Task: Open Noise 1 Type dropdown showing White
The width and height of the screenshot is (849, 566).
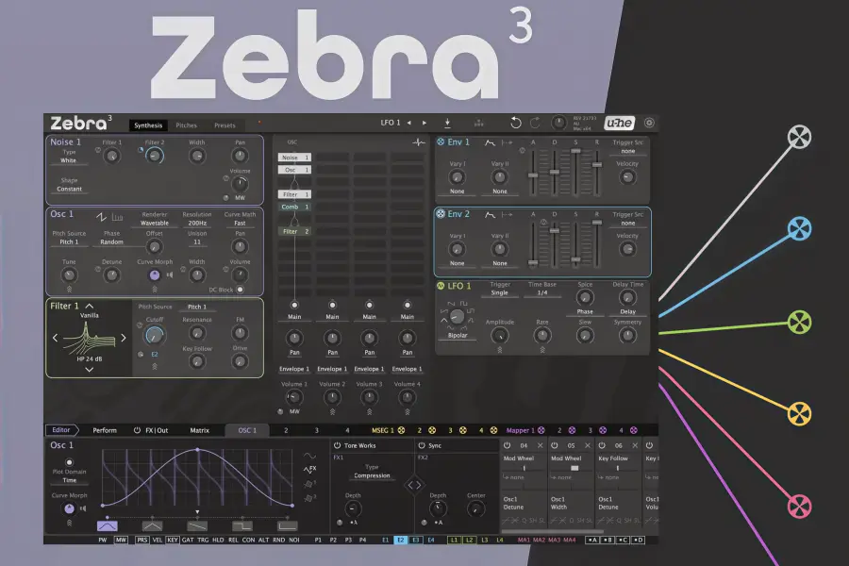Action: tap(68, 160)
